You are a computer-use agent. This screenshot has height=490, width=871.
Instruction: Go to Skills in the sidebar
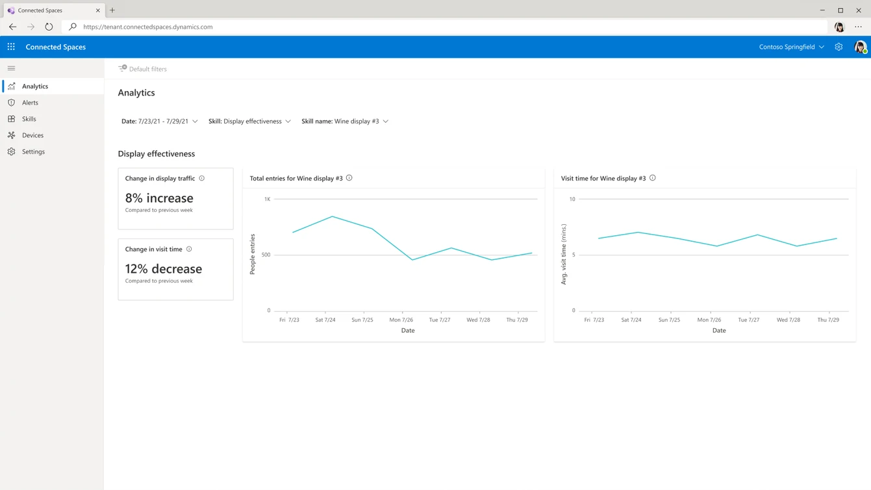(x=52, y=119)
